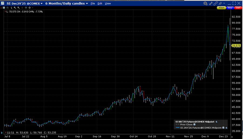Click the edit icon beside SI JAN'26 legend
The image size is (243, 139).
point(226,128)
